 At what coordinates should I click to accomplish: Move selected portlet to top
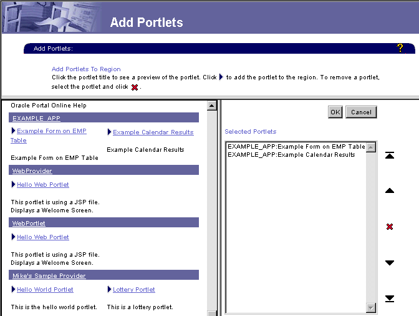(390, 156)
